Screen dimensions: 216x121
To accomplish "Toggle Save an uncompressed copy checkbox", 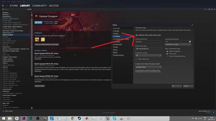I will (x=167, y=56).
